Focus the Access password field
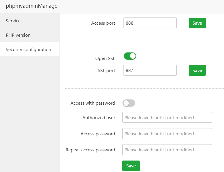 pos(167,134)
